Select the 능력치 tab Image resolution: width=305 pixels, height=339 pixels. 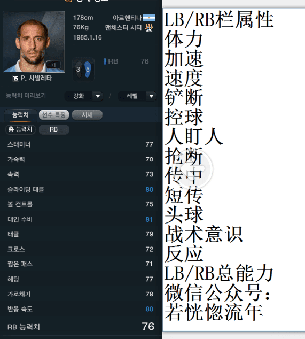[20, 115]
